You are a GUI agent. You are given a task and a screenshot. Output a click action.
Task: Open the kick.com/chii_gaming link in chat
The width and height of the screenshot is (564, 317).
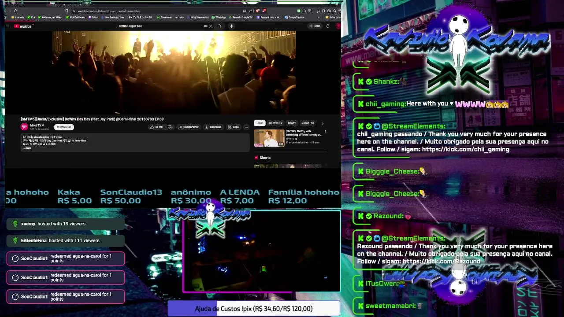465,149
